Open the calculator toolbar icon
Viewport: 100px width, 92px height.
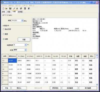pos(25,9)
